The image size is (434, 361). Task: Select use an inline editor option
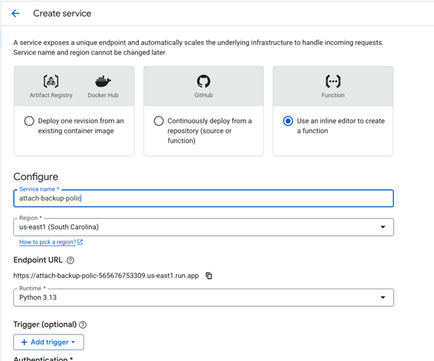point(288,121)
